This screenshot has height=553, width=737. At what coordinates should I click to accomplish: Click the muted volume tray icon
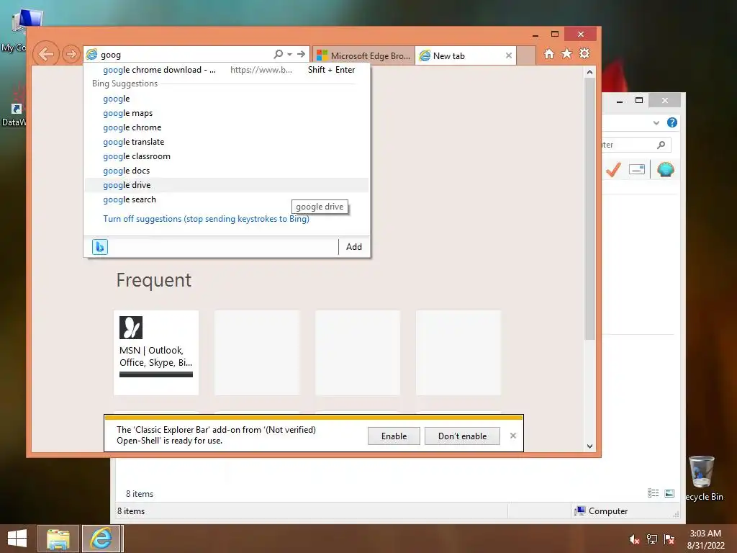point(634,539)
